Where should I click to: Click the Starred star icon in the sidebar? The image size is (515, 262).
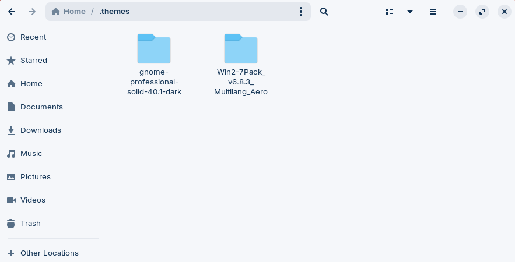11,61
